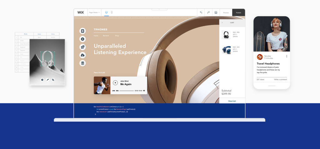Viewport: 320px width, 149px height.
Task: Open the Add elements plus icon
Action: pyautogui.click(x=82, y=39)
